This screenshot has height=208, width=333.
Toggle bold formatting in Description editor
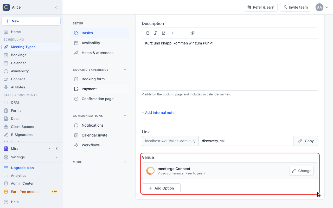click(148, 33)
